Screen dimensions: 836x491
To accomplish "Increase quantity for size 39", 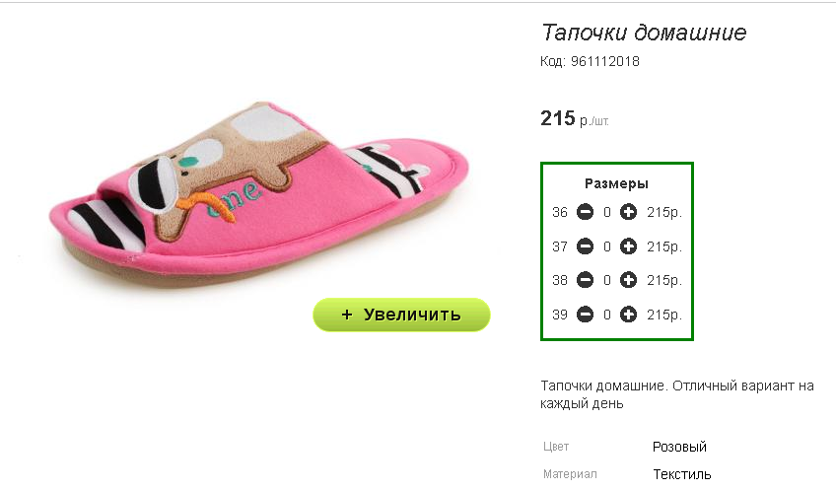I will click(x=628, y=315).
